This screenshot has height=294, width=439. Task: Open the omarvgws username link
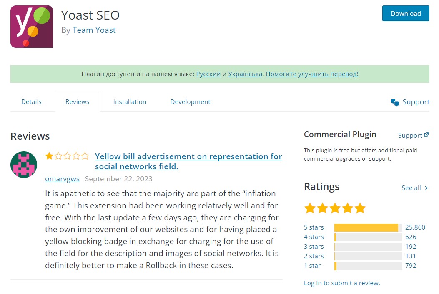(x=62, y=179)
